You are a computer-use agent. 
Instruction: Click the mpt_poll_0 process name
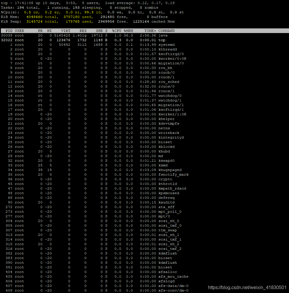[x=170, y=212]
